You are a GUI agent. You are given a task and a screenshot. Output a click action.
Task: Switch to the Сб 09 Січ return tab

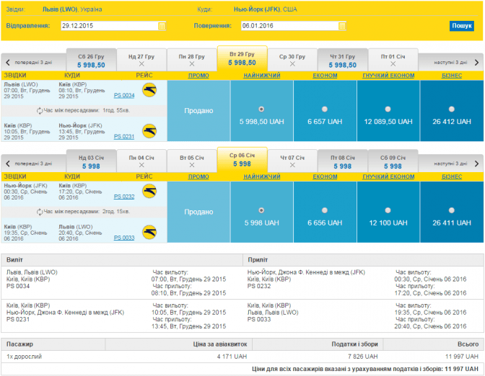tap(393, 161)
